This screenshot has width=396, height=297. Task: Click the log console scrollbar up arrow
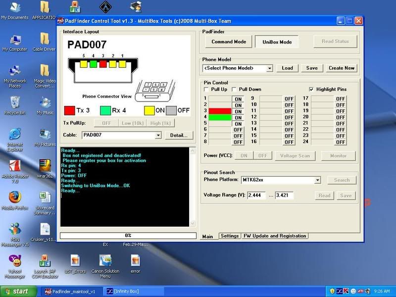192,151
